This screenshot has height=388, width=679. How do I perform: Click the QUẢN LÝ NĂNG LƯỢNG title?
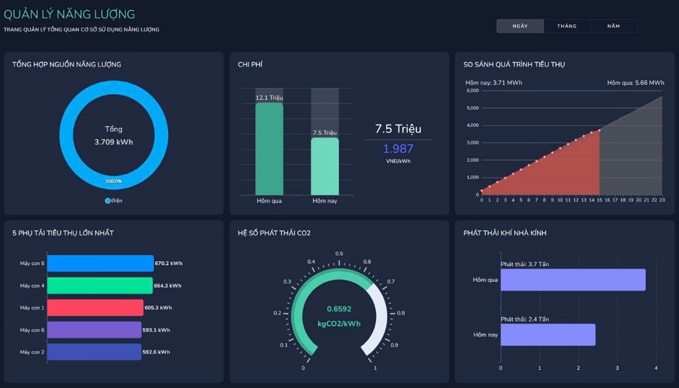69,14
